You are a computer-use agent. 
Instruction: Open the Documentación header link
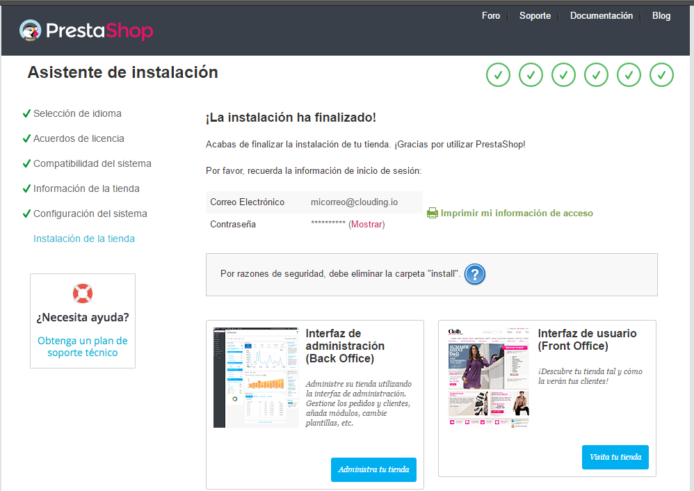coord(602,15)
